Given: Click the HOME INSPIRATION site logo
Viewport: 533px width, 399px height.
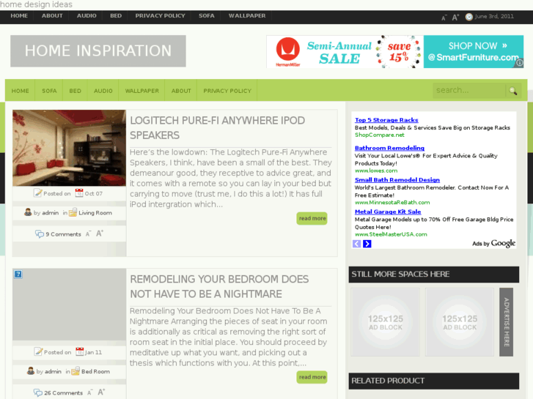Looking at the screenshot, I should pyautogui.click(x=98, y=51).
